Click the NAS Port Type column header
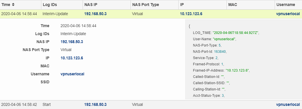The image size is (302, 109). click(x=154, y=5)
